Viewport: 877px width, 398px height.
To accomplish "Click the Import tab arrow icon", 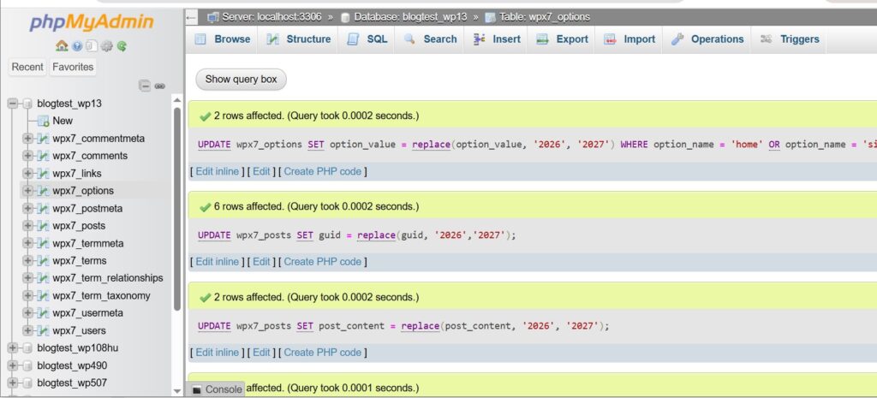I will [610, 39].
